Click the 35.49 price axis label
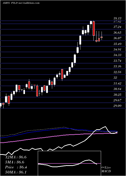The height and width of the screenshot is (176, 126). click(x=117, y=44)
